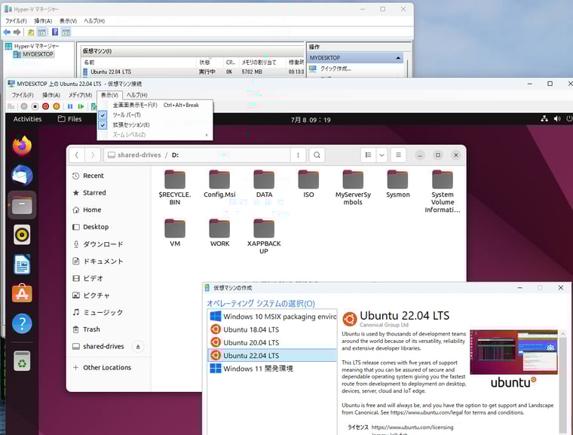Open LibreOffice Writer from the Ubuntu dock
This screenshot has height=435, width=573.
(22, 265)
